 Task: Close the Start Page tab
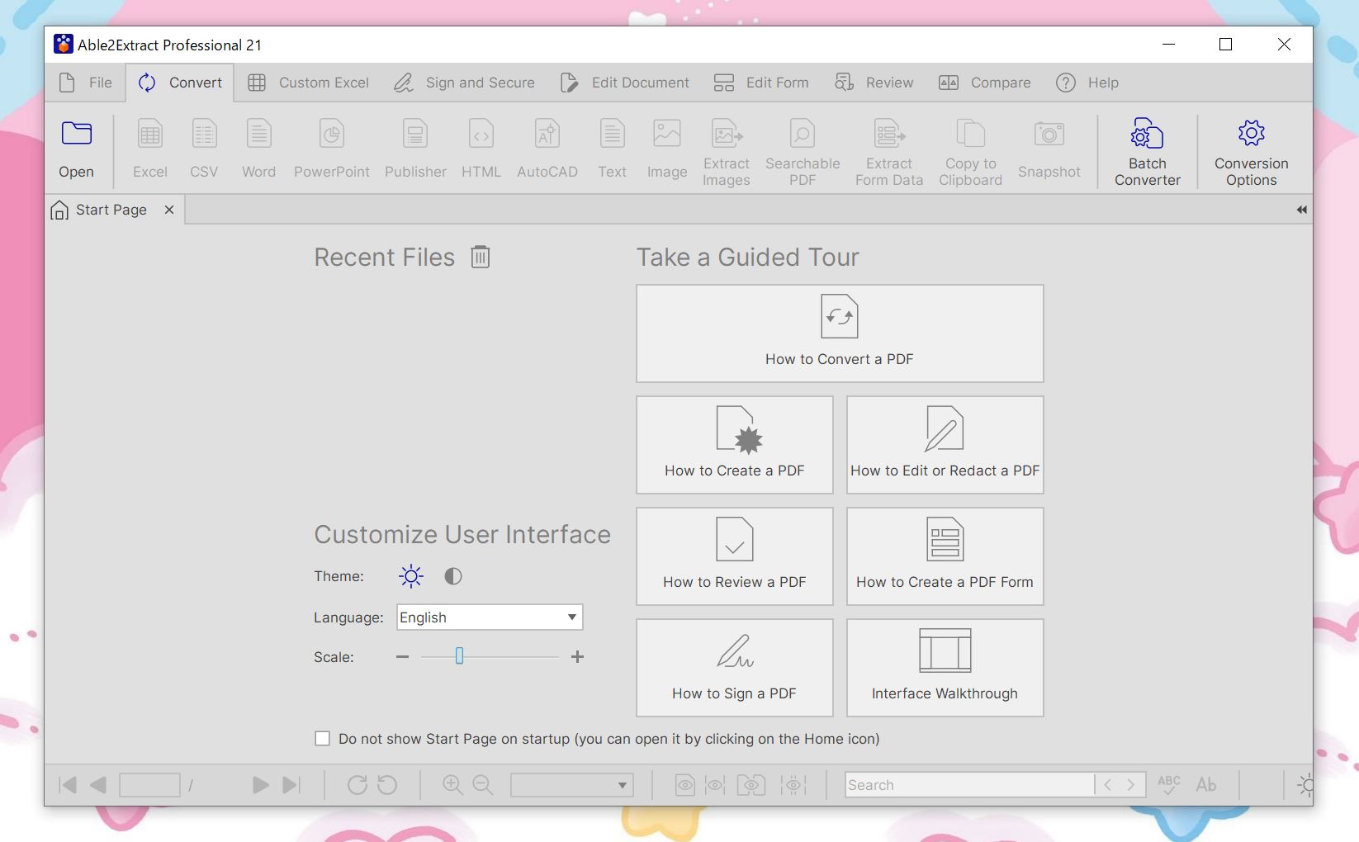point(169,210)
